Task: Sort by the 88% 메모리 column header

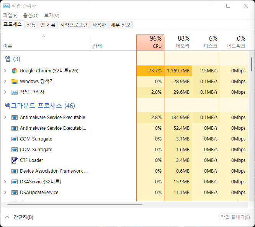Action: coord(178,42)
